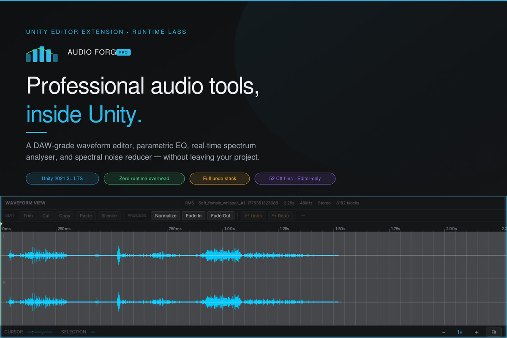
Task: Click the L channel label
Action: (x=4, y=236)
